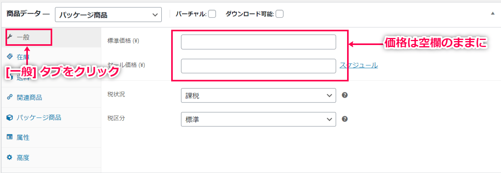Click the gear icon beside 高度
501x173 pixels.
10,158
